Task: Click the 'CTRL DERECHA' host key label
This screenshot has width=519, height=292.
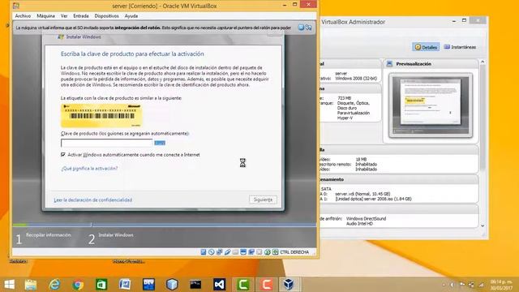Action: [x=294, y=252]
